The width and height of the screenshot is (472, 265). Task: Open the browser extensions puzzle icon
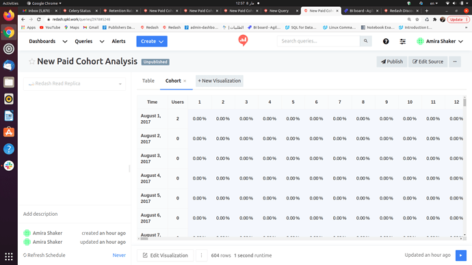(434, 19)
